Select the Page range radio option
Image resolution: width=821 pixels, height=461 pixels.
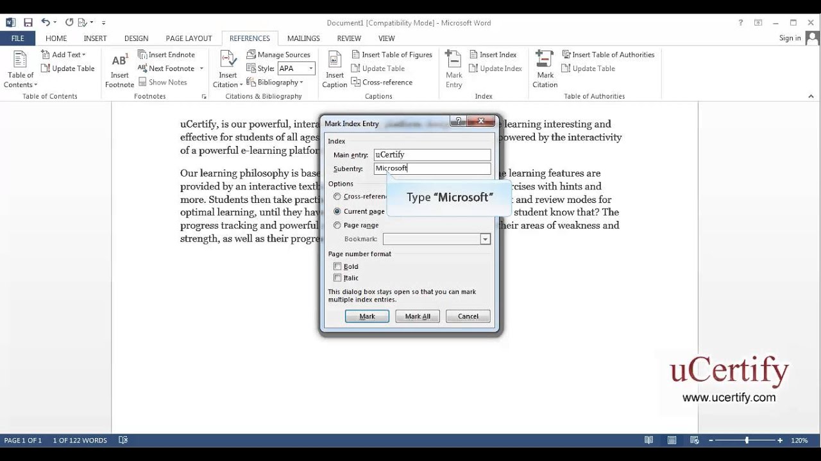(x=337, y=225)
